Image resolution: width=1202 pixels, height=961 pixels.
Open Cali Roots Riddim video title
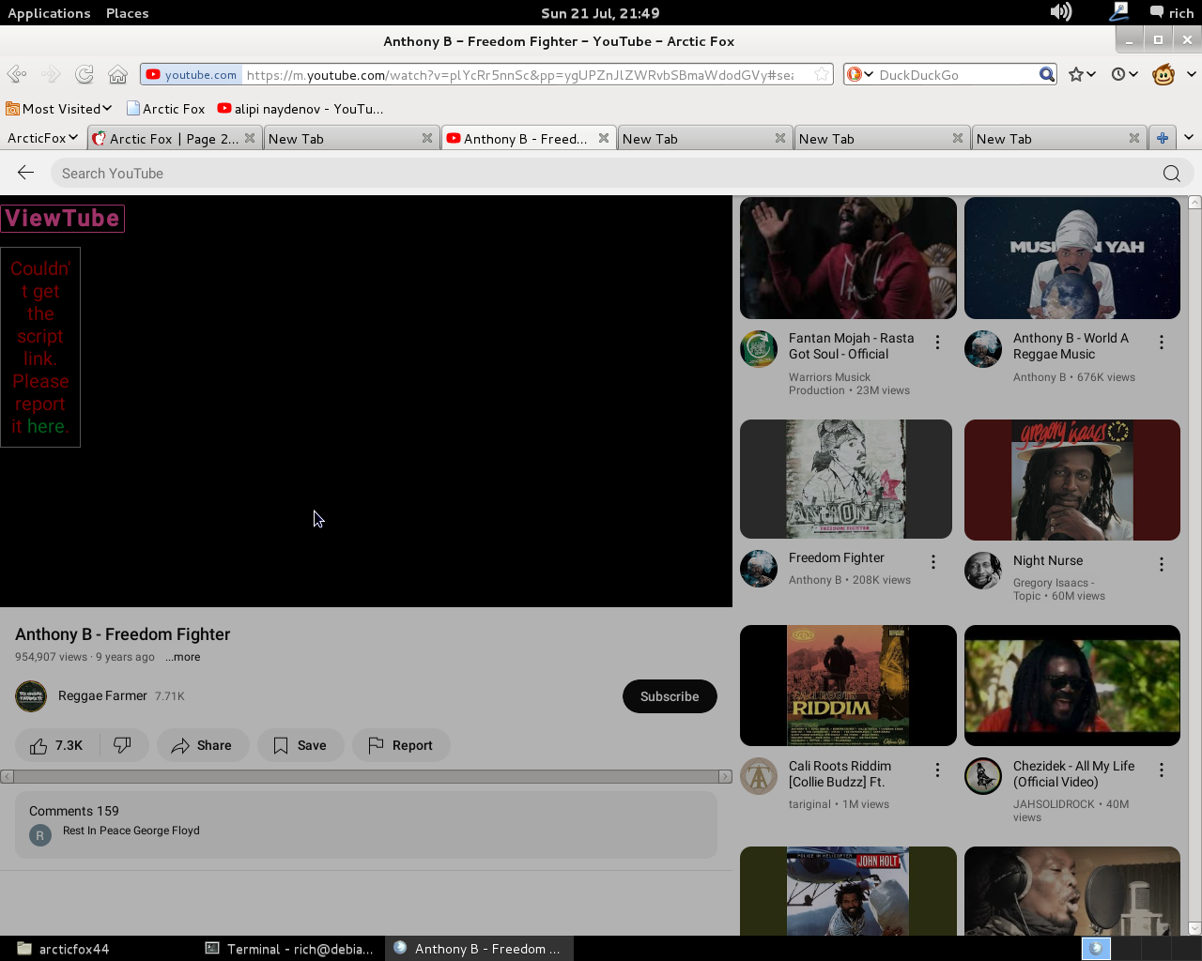tap(840, 773)
